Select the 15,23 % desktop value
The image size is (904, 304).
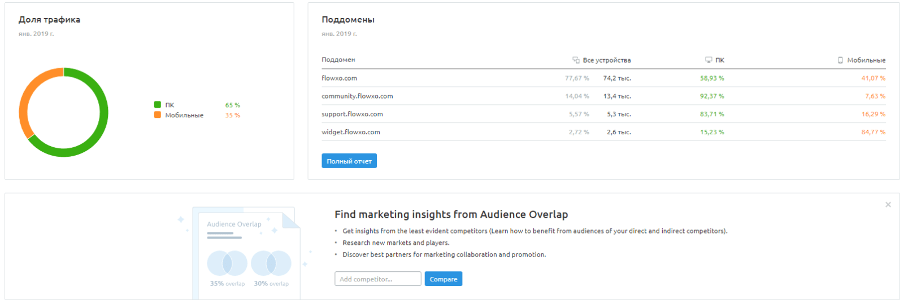712,132
